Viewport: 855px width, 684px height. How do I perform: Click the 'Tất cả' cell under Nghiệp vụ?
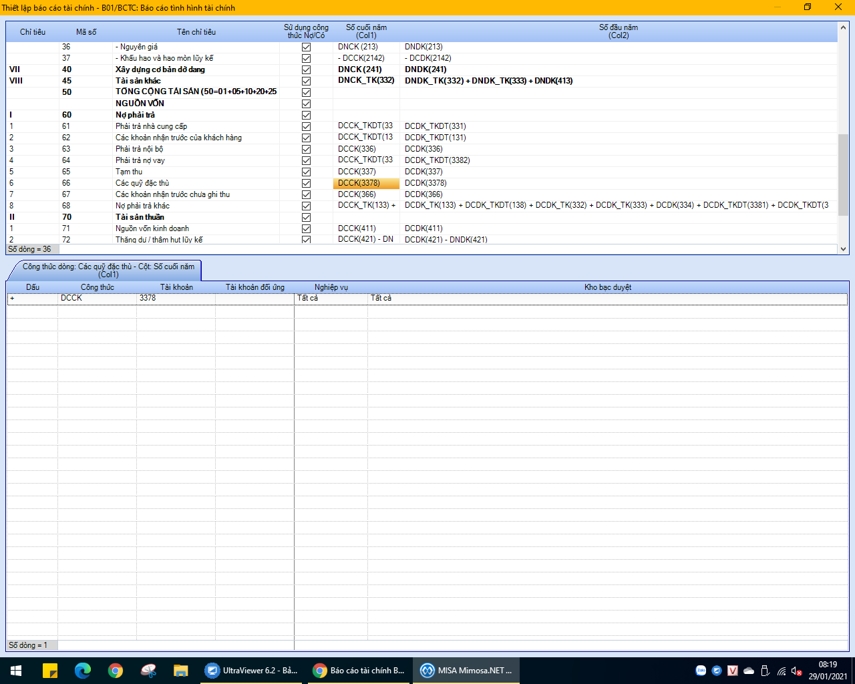[331, 299]
